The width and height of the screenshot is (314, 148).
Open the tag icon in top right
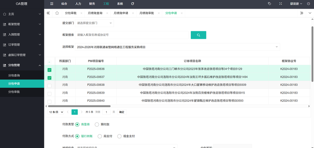point(269,4)
